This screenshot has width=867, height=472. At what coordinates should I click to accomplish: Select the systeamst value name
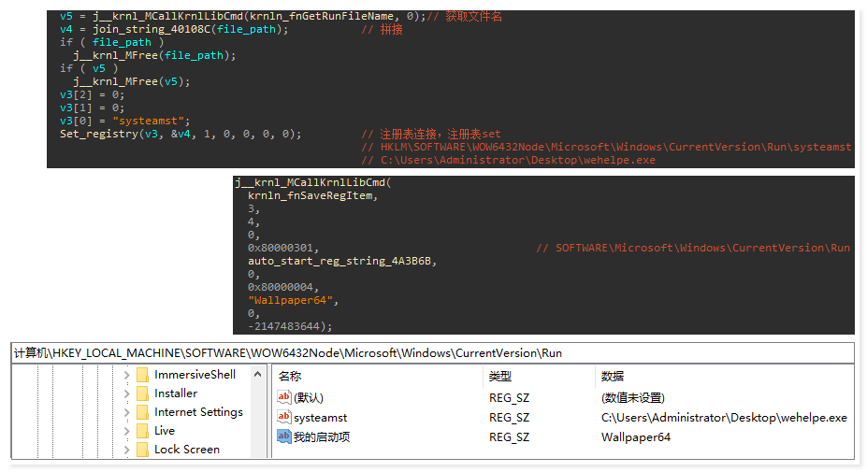320,418
